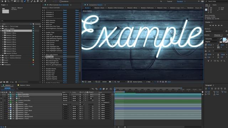Select the Hand tool
Screen dimensions: 228x128
coord(5,1)
